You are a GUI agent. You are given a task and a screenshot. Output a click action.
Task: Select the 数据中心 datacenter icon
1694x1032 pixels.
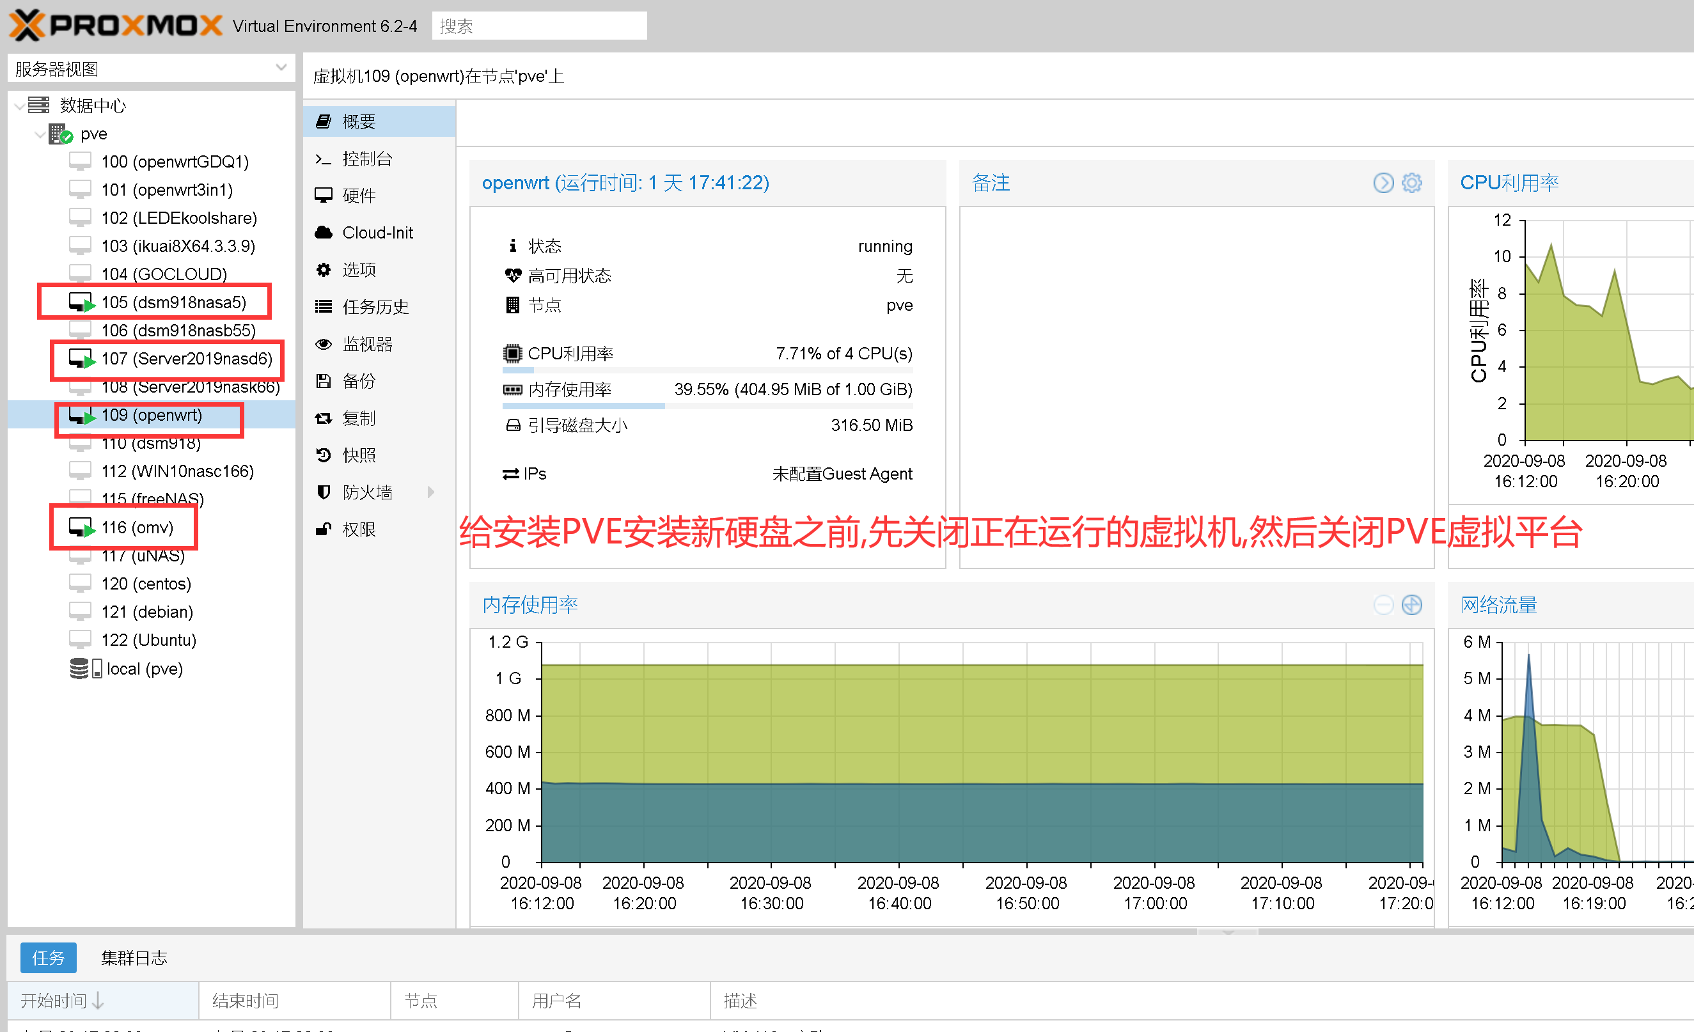pyautogui.click(x=38, y=106)
